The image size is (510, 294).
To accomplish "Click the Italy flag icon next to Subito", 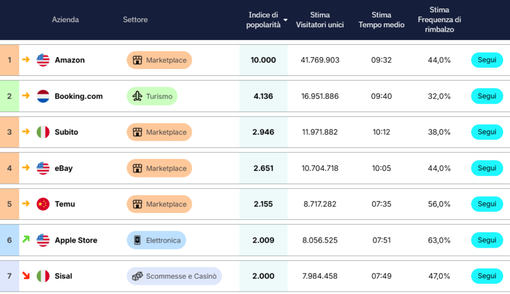I will [43, 132].
